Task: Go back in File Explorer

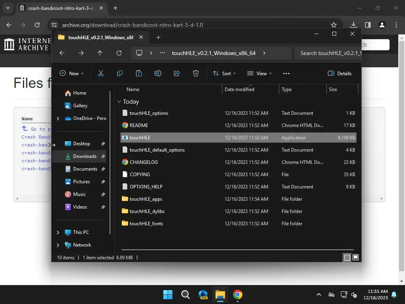Action: pyautogui.click(x=62, y=53)
